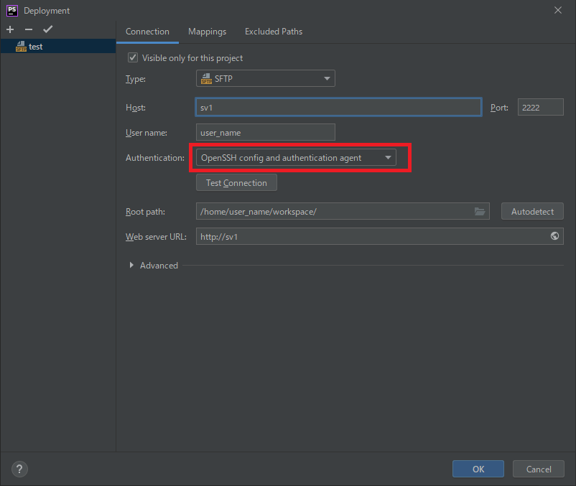The height and width of the screenshot is (486, 576).
Task: Click the PhpStorm logo in title bar
Action: tap(12, 11)
